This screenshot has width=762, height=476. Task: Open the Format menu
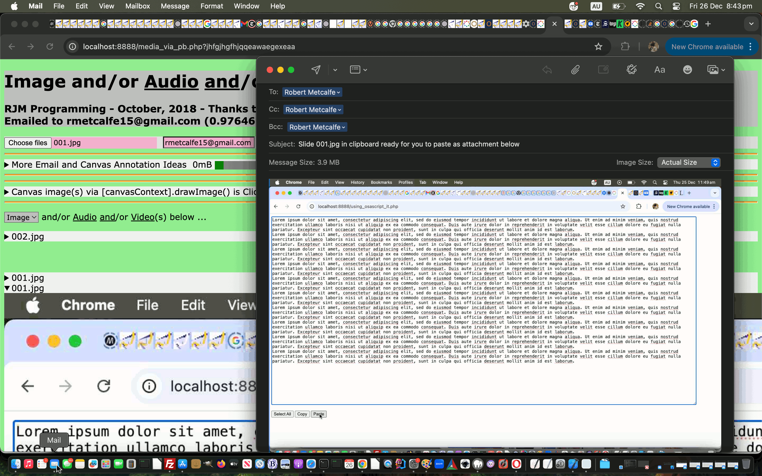[x=212, y=6]
